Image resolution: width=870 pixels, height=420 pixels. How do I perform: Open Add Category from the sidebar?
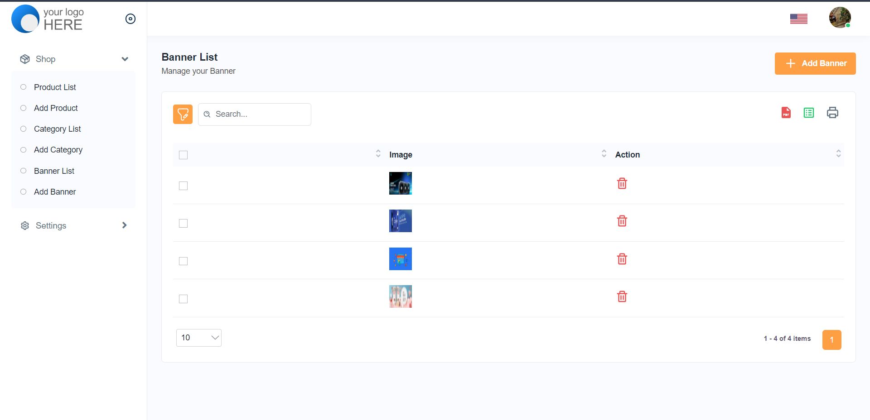[x=58, y=150]
